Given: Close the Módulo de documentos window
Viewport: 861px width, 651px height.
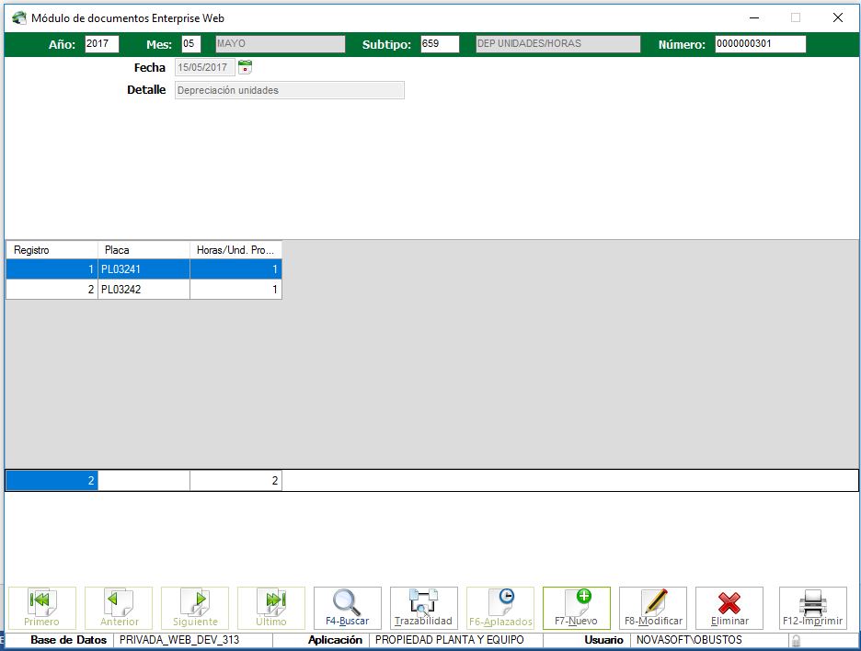Looking at the screenshot, I should pos(838,18).
